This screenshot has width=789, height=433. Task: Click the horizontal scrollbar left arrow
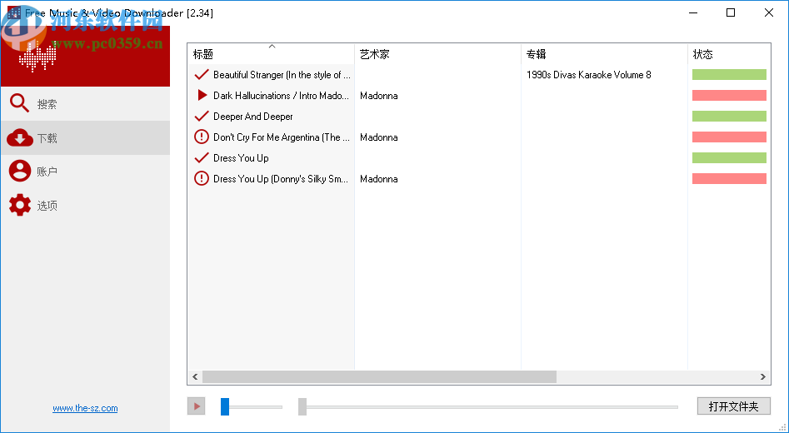click(x=195, y=376)
